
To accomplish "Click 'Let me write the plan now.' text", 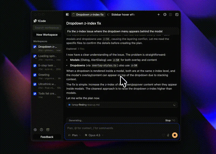I will click(x=83, y=98).
